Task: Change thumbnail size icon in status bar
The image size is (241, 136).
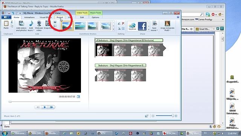Action: pos(147,116)
